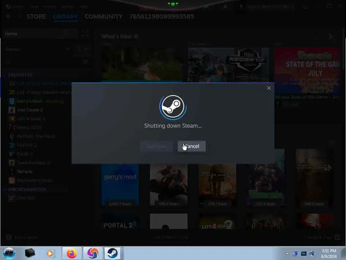Open account name dropdown in title bar
Screen dimensions: 346x260
pos(270,7)
